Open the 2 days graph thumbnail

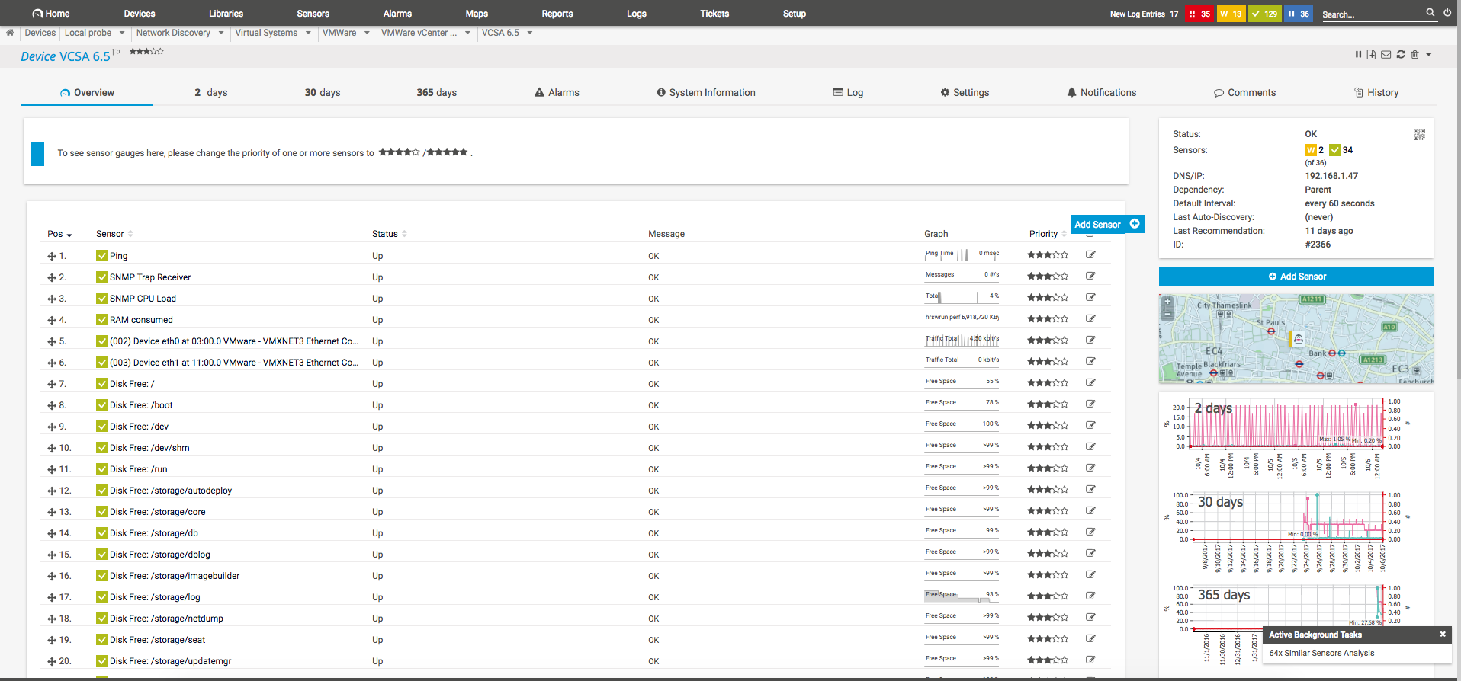(1288, 437)
